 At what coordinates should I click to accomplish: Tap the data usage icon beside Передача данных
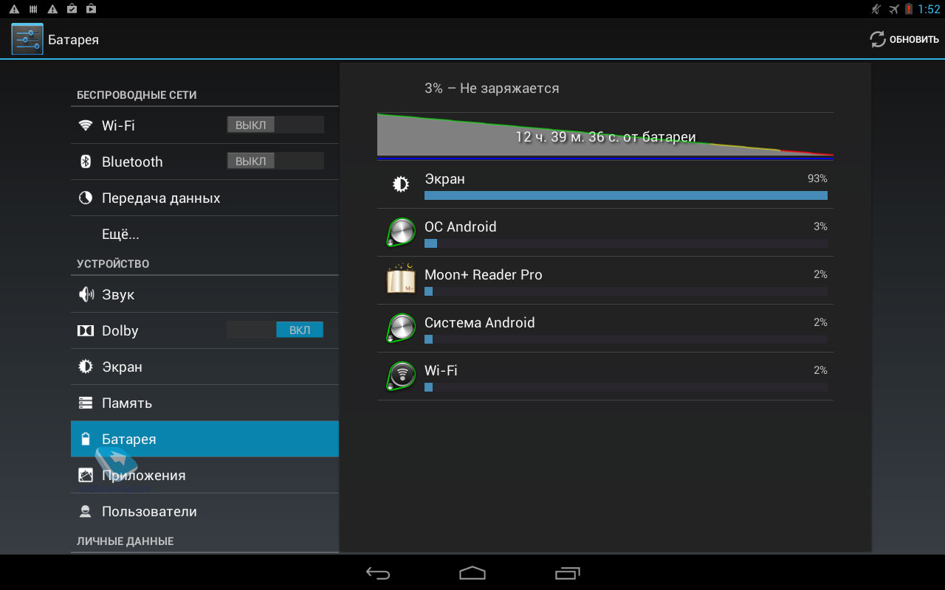click(x=86, y=198)
